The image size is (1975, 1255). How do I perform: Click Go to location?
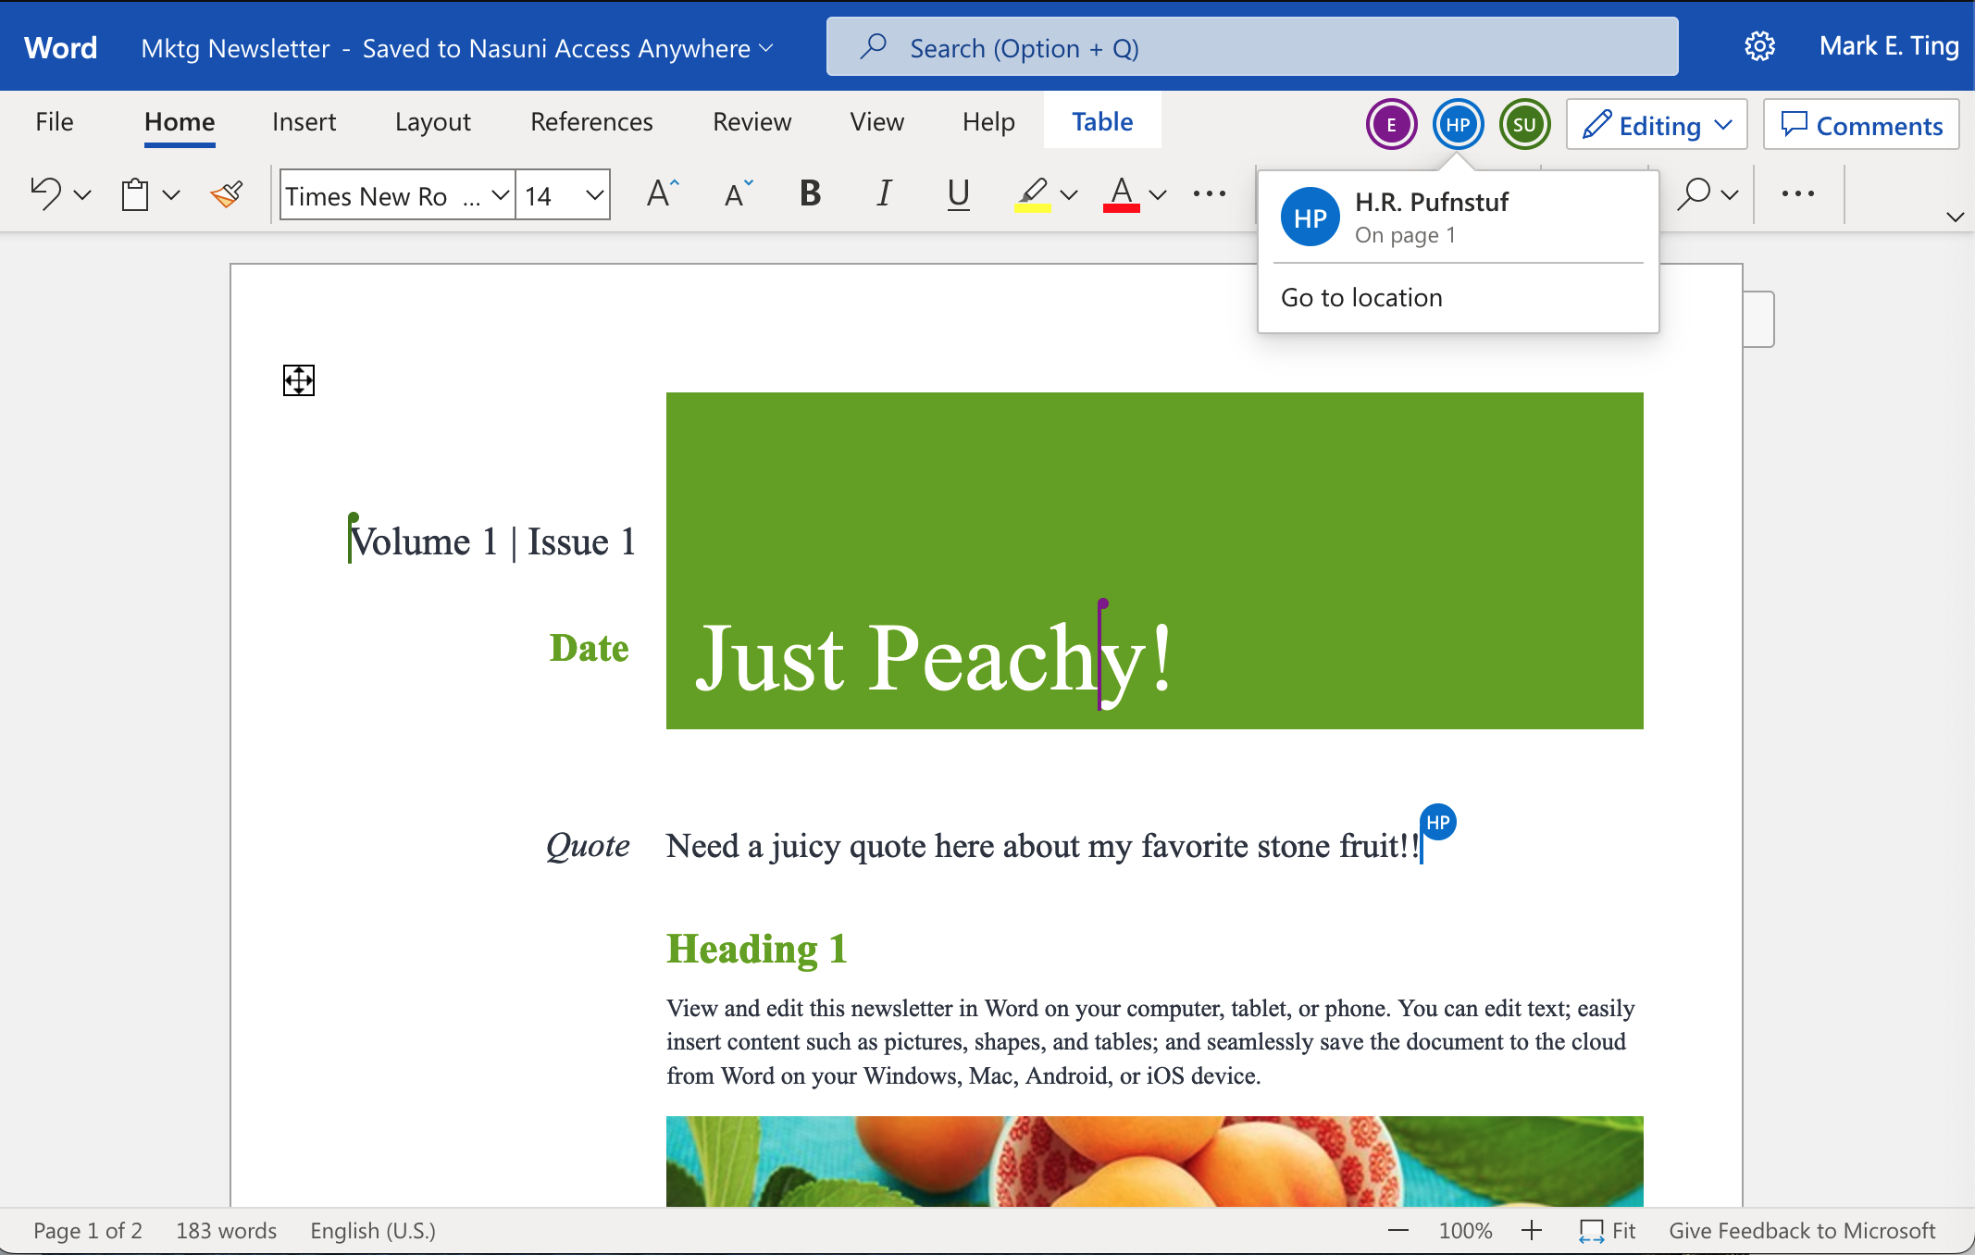pyautogui.click(x=1361, y=298)
